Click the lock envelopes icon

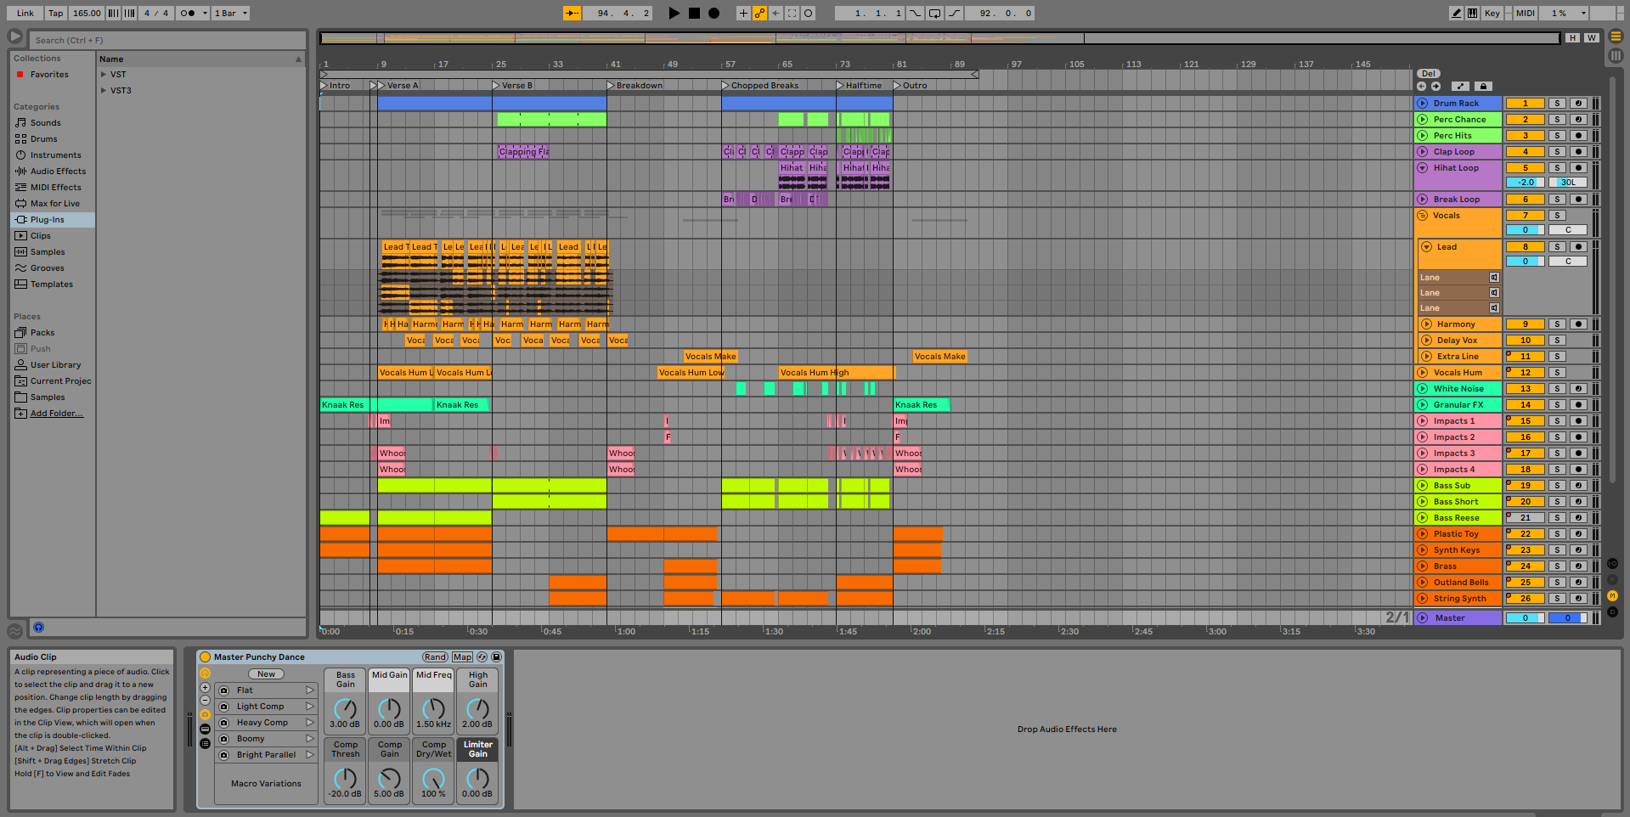pos(1483,87)
